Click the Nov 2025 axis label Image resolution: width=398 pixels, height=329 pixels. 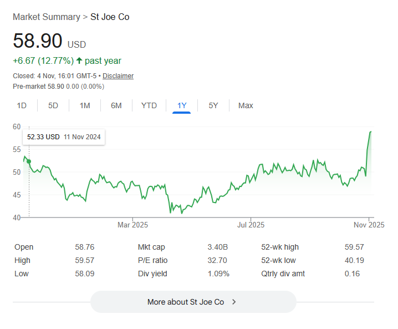pyautogui.click(x=369, y=225)
